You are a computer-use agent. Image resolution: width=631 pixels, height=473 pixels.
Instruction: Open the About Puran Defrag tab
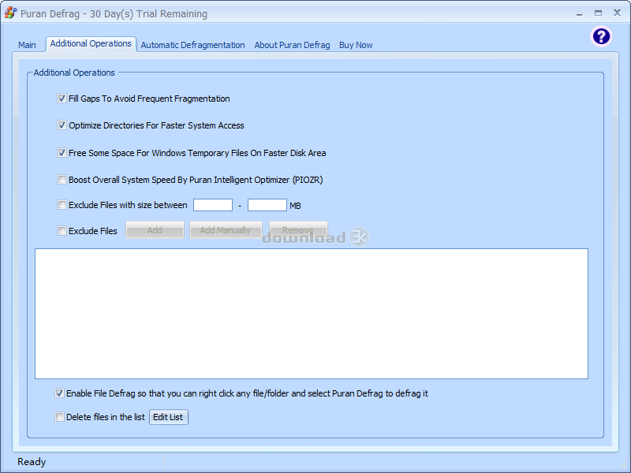click(x=292, y=45)
